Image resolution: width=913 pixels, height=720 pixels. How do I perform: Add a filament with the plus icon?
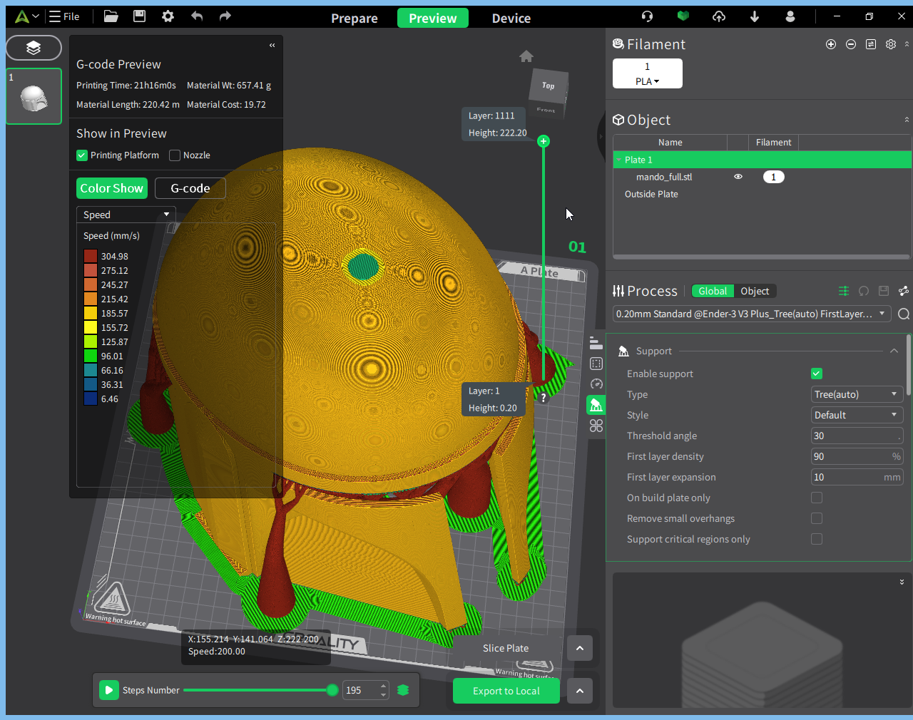831,44
